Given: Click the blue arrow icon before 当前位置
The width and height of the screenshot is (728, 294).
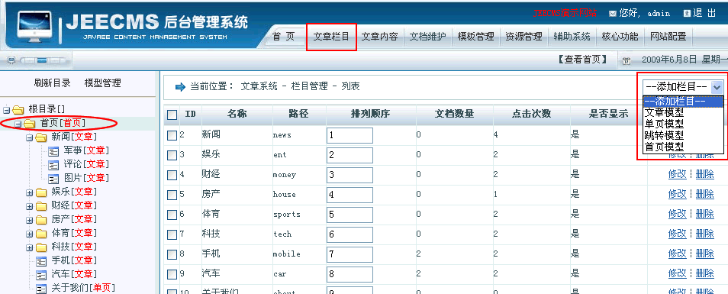Looking at the screenshot, I should click(180, 87).
